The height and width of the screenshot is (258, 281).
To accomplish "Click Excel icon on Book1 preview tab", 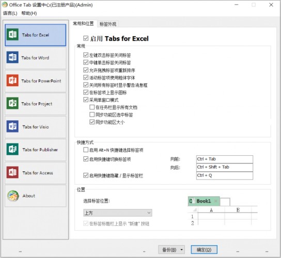I will 192,201.
